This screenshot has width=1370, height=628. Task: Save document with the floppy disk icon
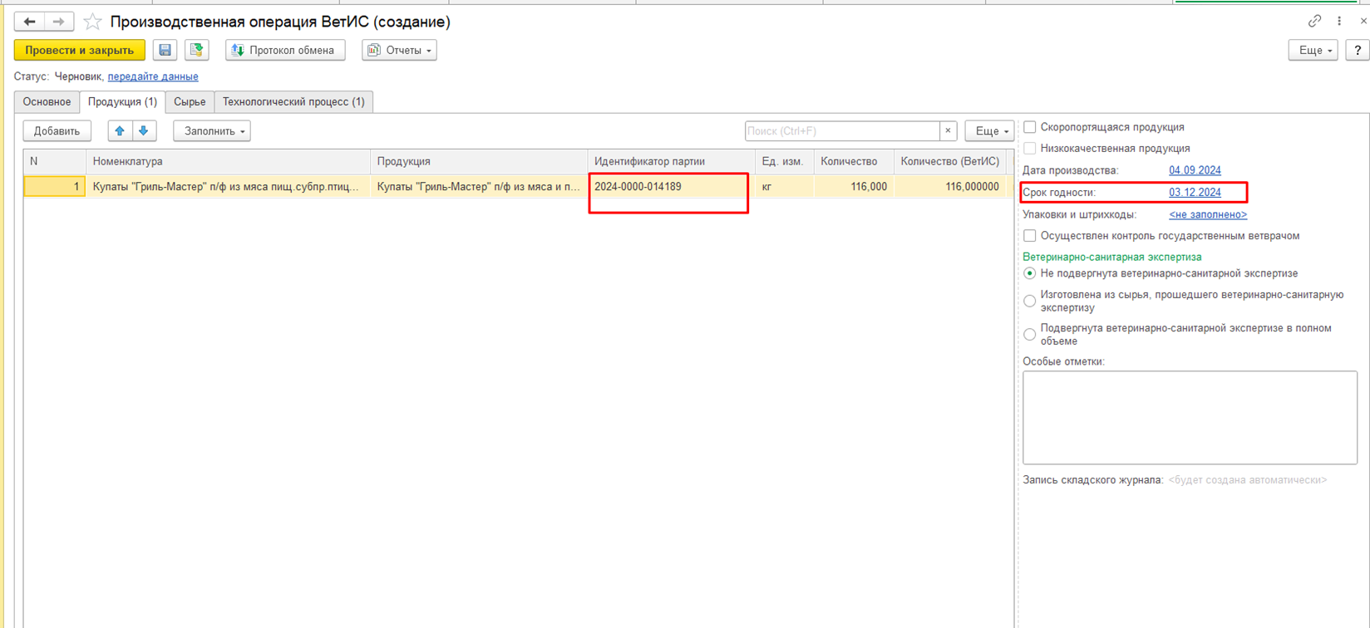click(x=165, y=51)
